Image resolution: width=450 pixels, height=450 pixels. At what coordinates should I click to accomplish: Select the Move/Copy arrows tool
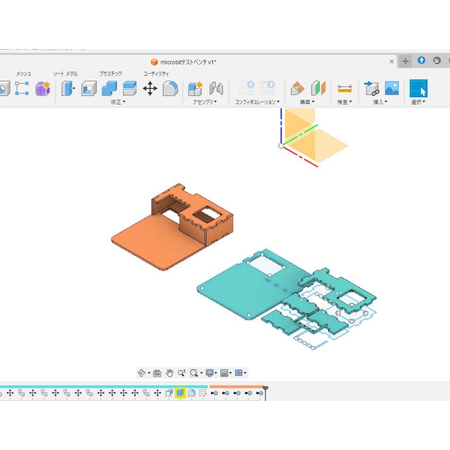click(x=150, y=88)
